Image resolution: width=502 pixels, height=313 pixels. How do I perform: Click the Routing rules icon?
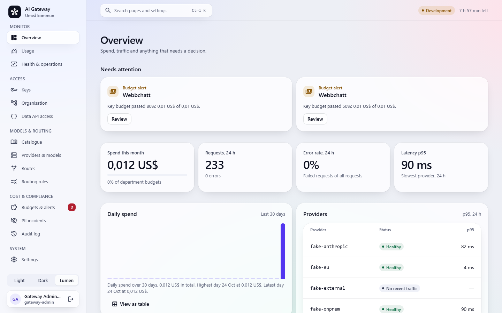14,182
